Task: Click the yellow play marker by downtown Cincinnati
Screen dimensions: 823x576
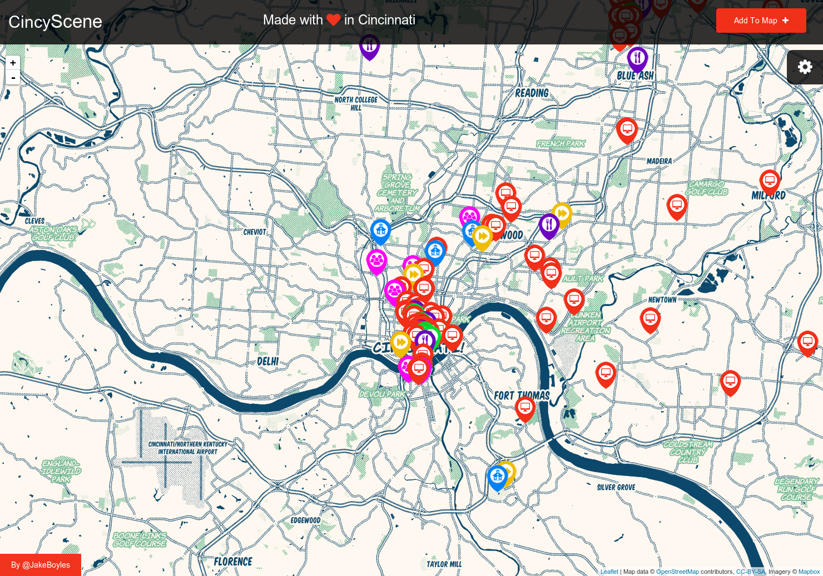Action: pos(401,343)
